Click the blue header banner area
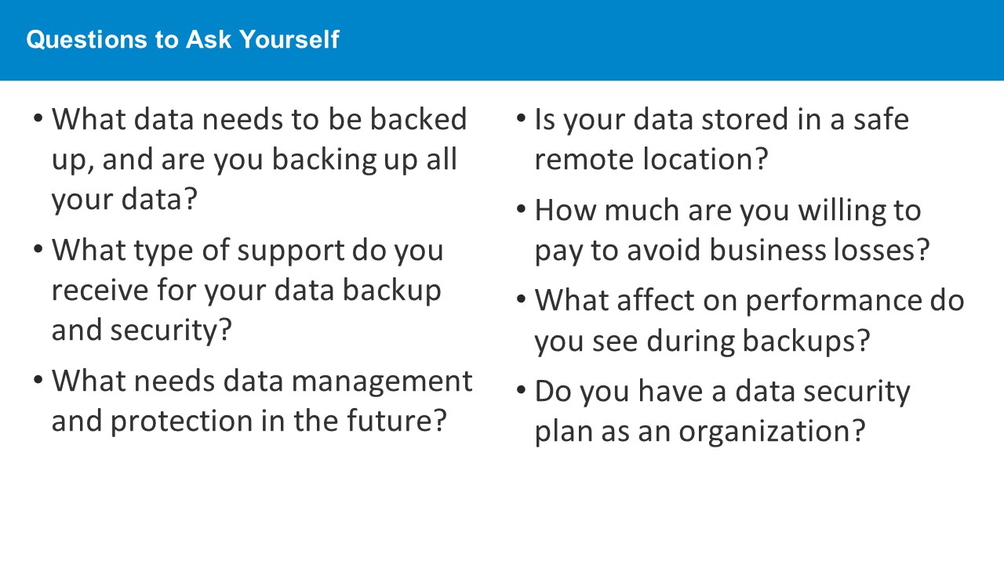This screenshot has height=564, width=1004. [x=502, y=40]
